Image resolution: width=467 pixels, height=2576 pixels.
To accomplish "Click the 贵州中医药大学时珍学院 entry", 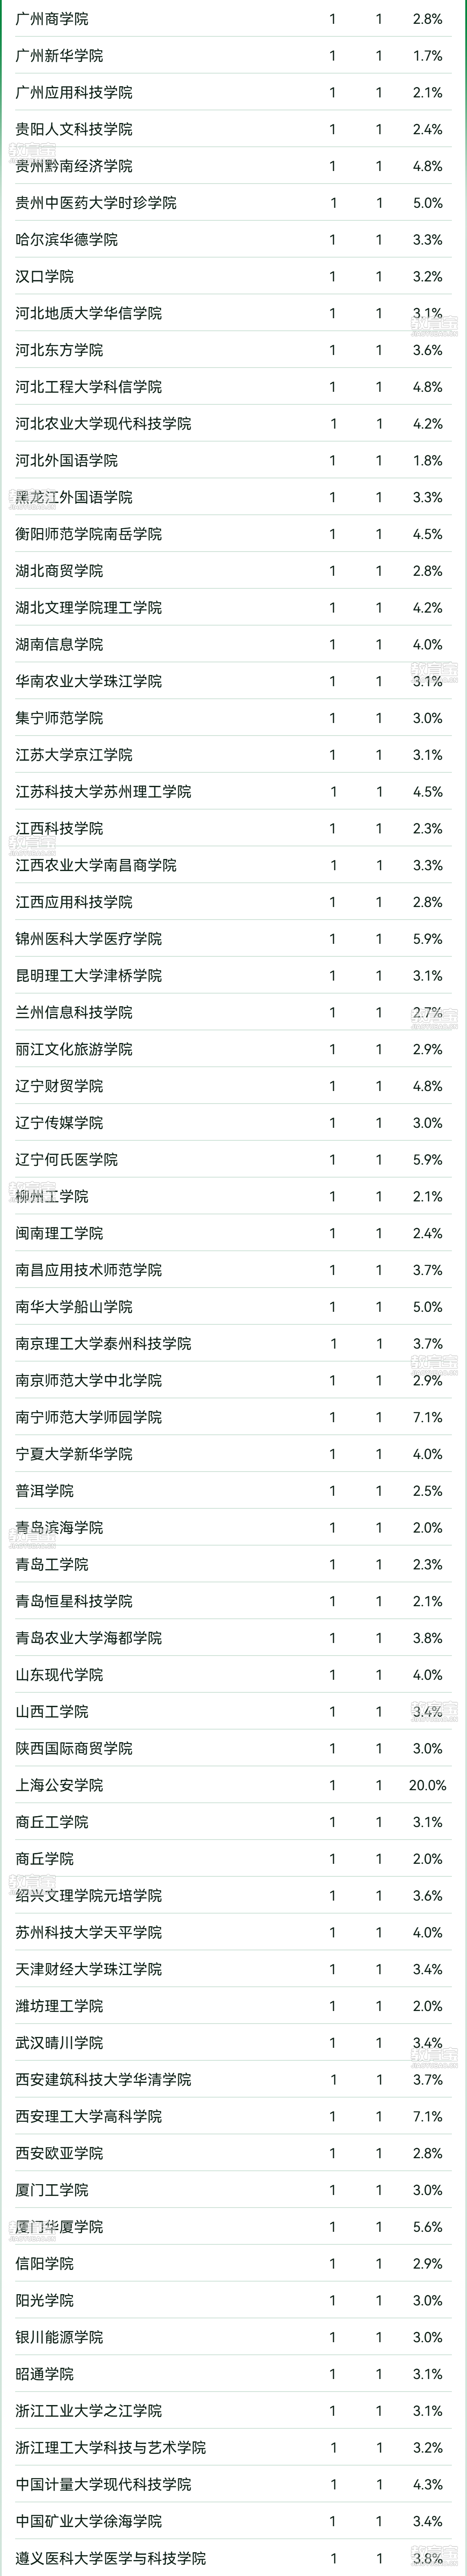I will (96, 203).
